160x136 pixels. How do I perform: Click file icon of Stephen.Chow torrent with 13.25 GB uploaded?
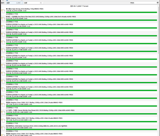click(3, 121)
